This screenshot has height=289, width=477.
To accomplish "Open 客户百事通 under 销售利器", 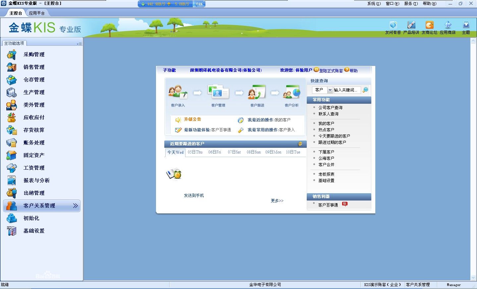I will 328,205.
